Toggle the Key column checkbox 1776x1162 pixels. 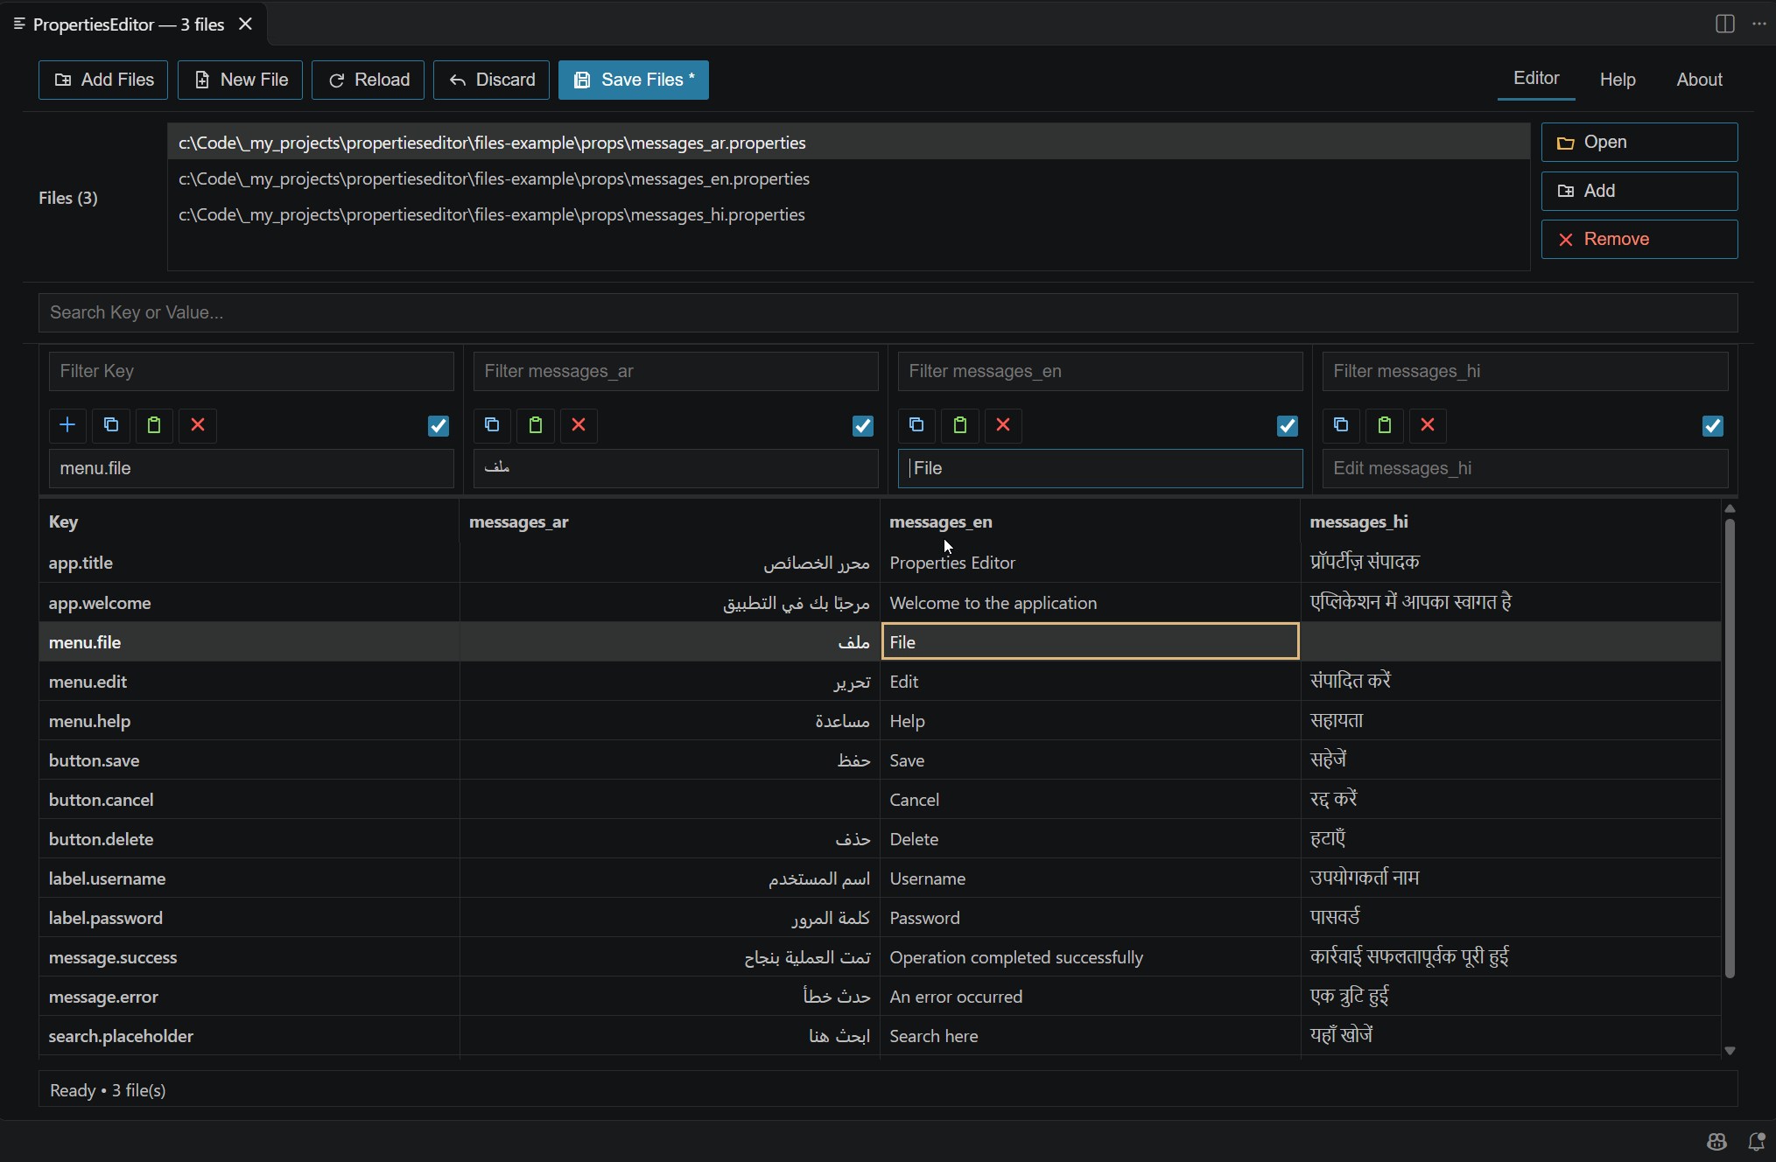coord(439,426)
